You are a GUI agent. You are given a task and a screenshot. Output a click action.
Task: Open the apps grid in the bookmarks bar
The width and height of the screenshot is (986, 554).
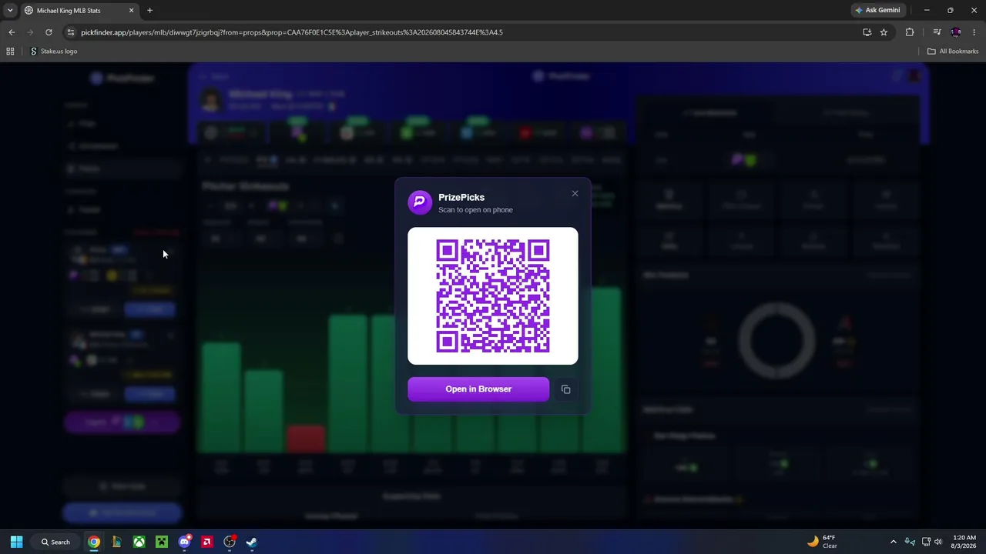click(x=10, y=52)
